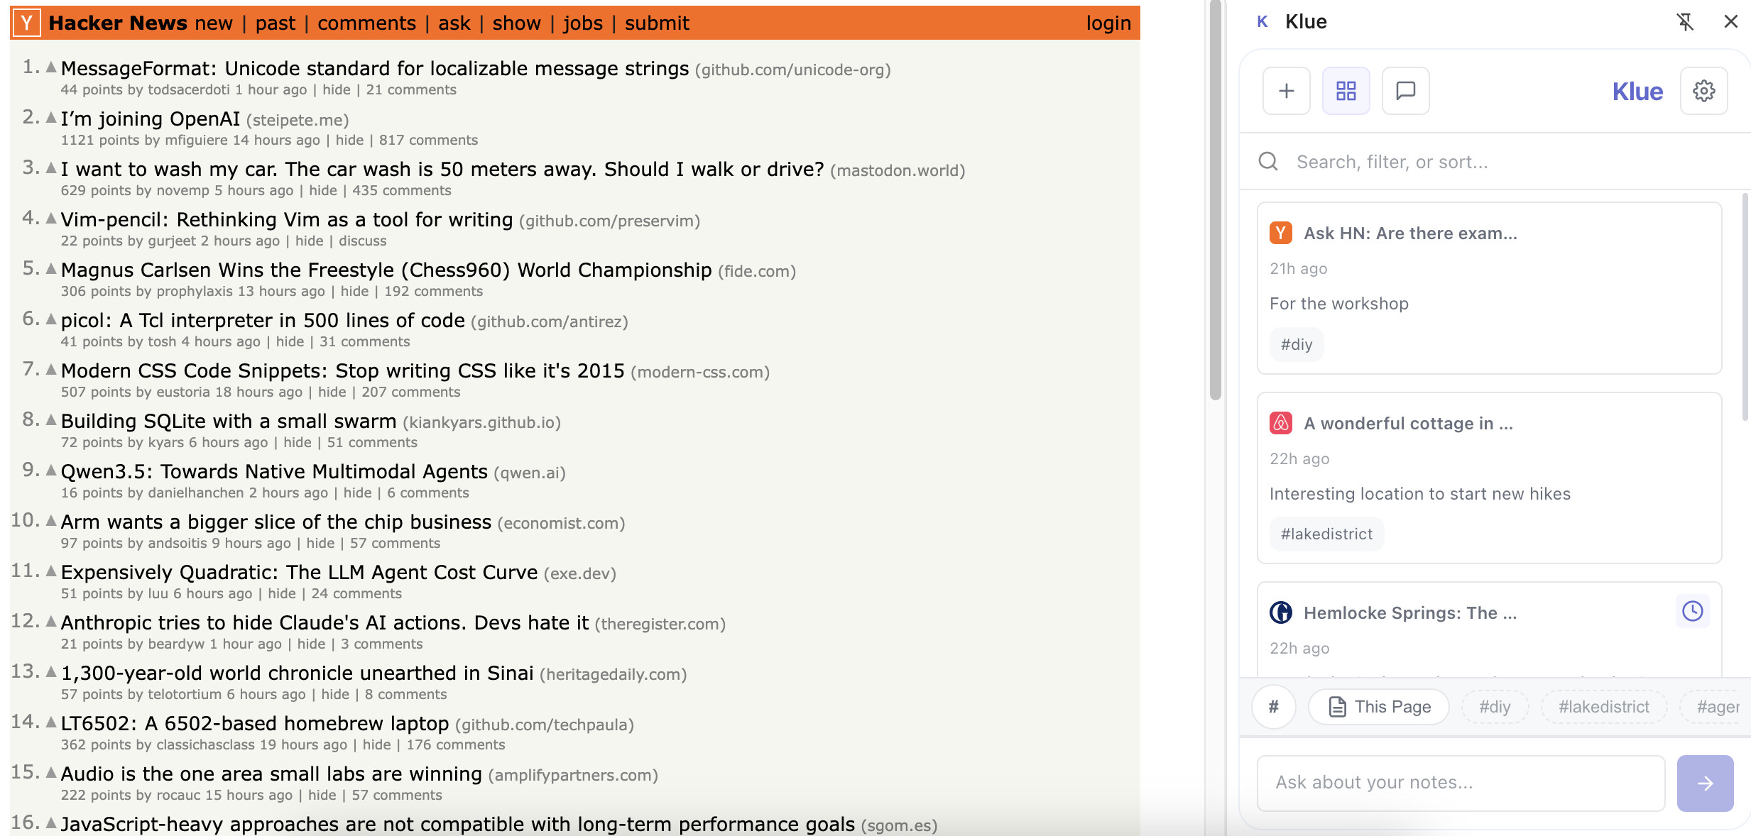Go to the comments menu in Hacker News
Screen dimensions: 1751x836
(366, 23)
